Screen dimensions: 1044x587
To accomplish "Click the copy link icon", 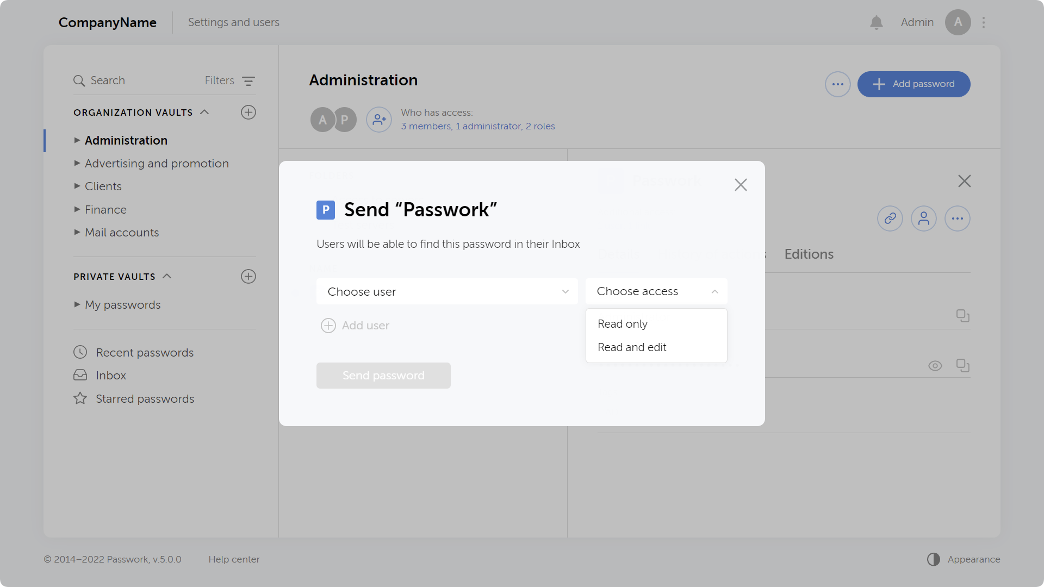I will point(890,218).
